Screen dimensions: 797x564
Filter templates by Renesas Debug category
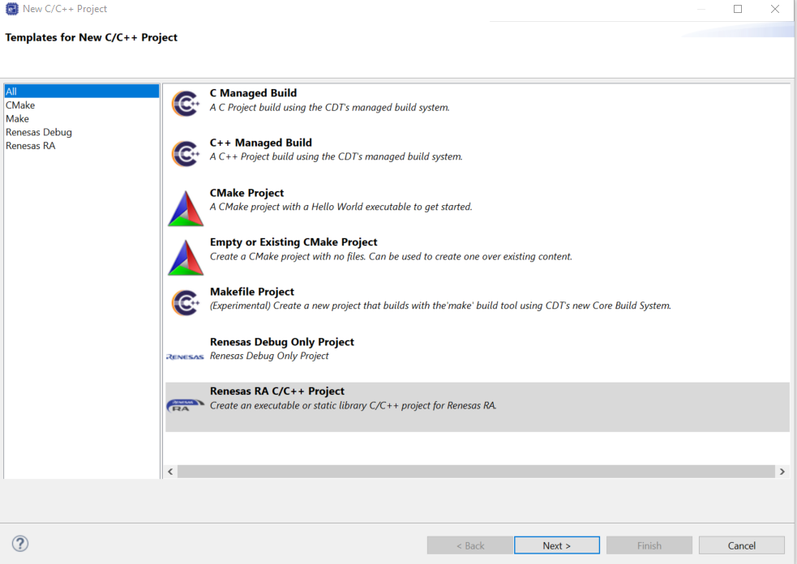pos(39,132)
